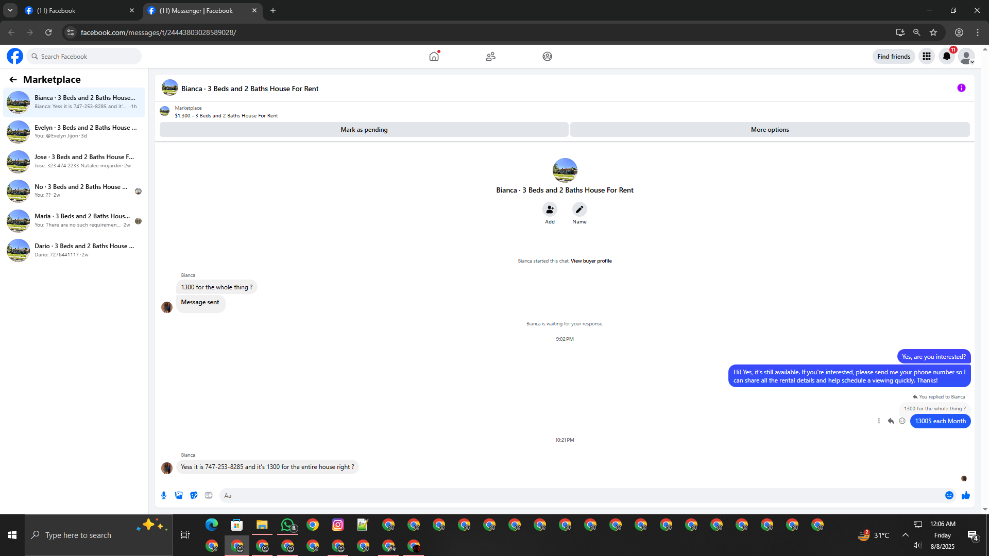Open the sticker picker icon
The width and height of the screenshot is (989, 556).
click(194, 495)
